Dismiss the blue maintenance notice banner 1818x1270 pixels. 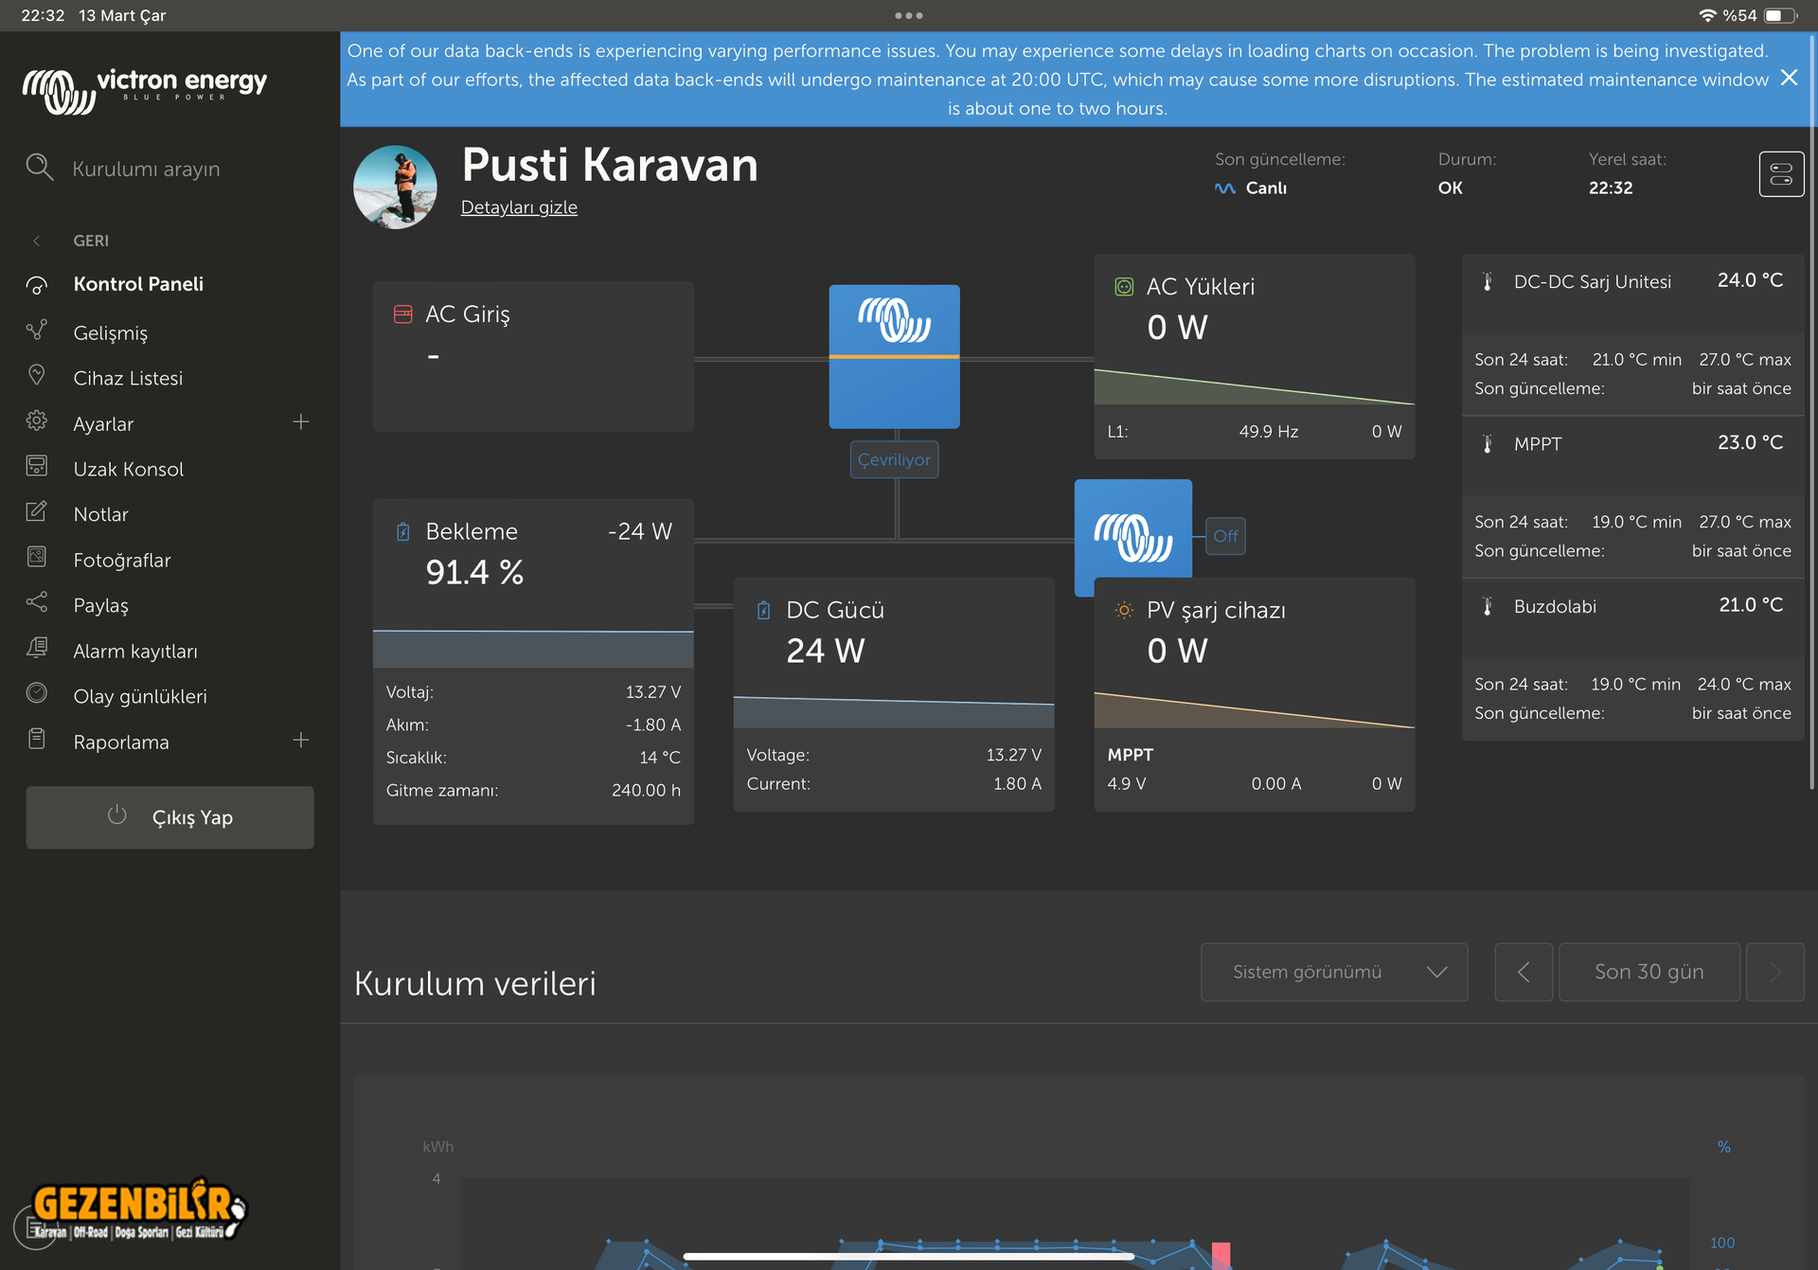pos(1788,79)
